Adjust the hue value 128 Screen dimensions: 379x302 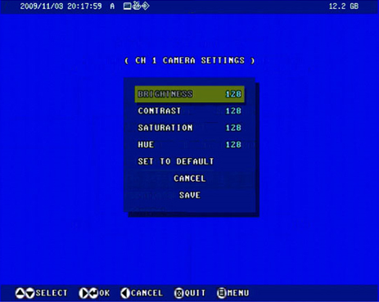(x=233, y=145)
